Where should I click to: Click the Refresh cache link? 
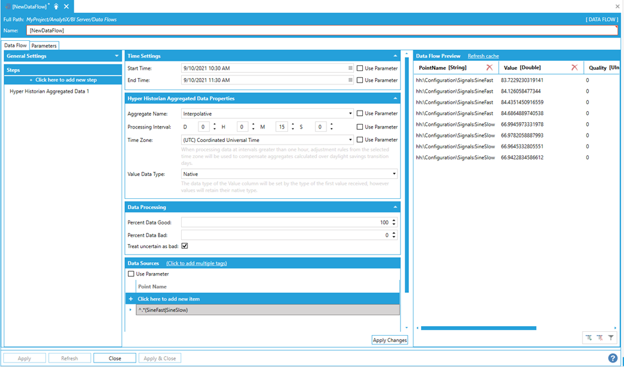[483, 56]
